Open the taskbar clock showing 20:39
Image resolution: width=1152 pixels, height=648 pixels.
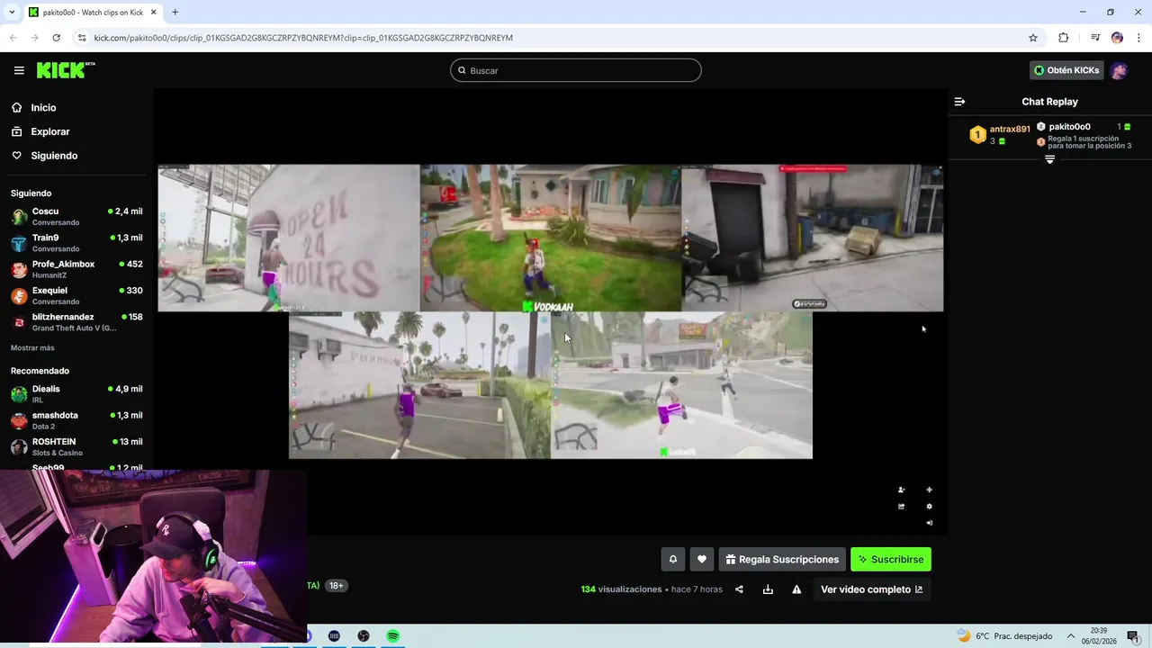[1099, 636]
